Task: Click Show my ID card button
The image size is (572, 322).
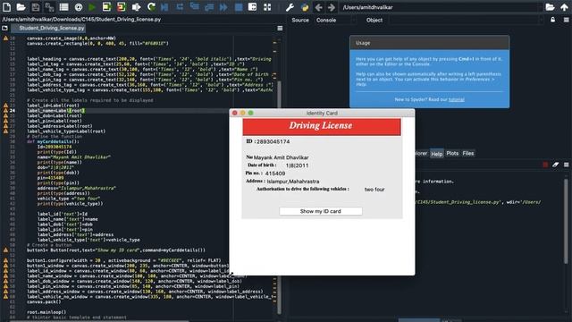Action: point(321,211)
